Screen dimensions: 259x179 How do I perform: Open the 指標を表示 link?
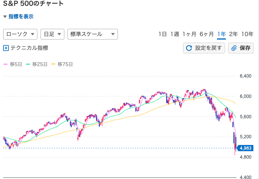[21, 17]
